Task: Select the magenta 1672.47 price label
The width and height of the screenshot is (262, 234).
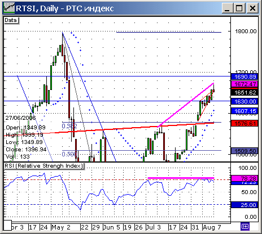Action: pyautogui.click(x=244, y=84)
